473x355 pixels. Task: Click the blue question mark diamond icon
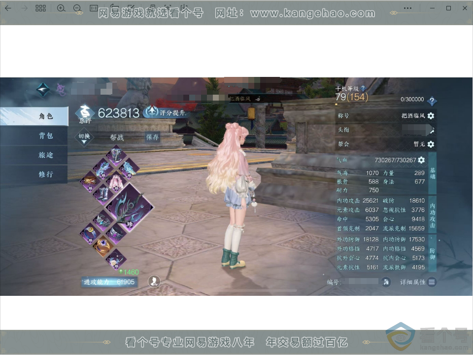click(432, 101)
